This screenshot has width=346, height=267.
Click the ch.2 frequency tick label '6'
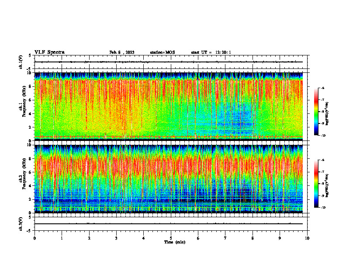[30, 172]
